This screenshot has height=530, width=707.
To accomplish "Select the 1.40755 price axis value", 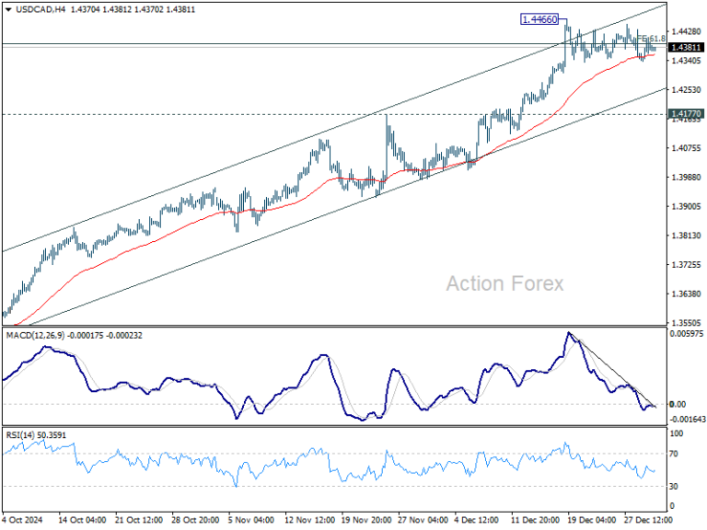I will pos(686,148).
